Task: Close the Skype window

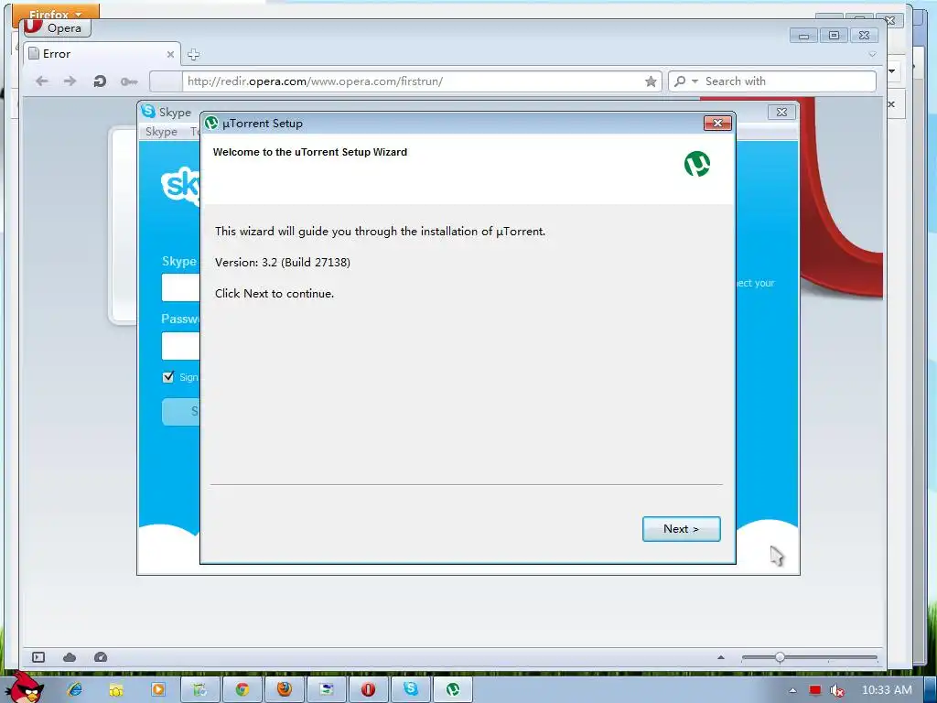Action: (781, 112)
